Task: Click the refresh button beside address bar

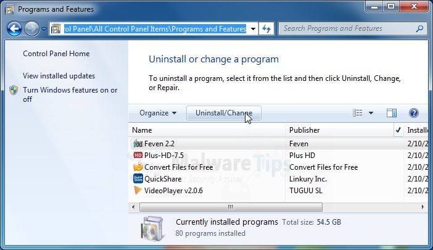Action: [266, 29]
